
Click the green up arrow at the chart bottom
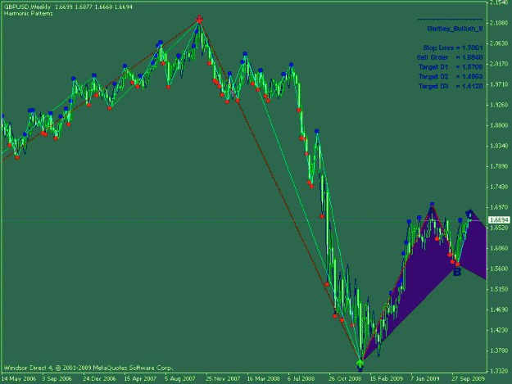coord(360,363)
